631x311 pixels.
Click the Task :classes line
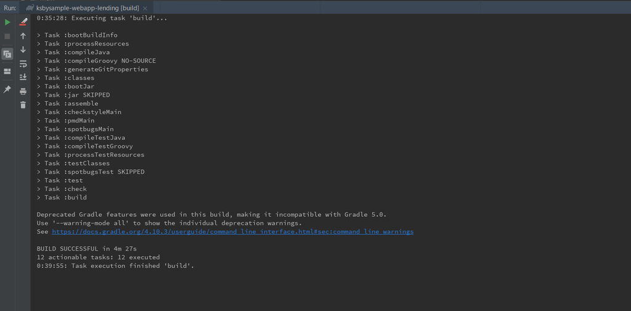coord(65,78)
